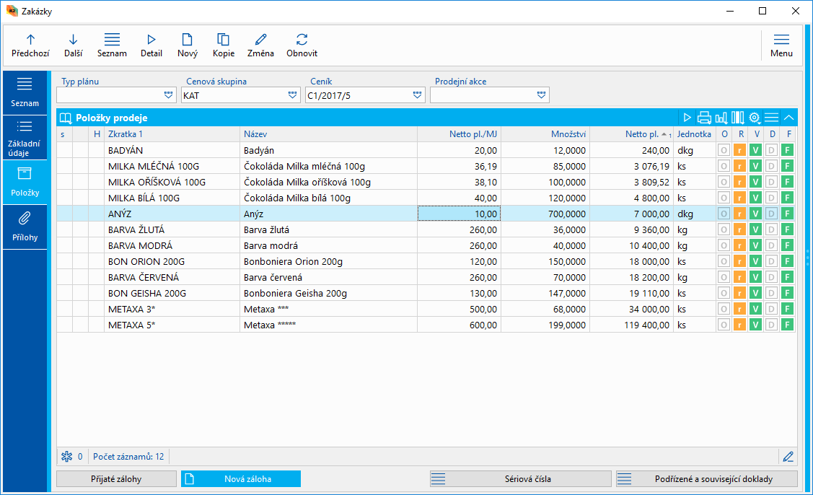Open the gear settings in Položky prodeje header

pos(755,118)
